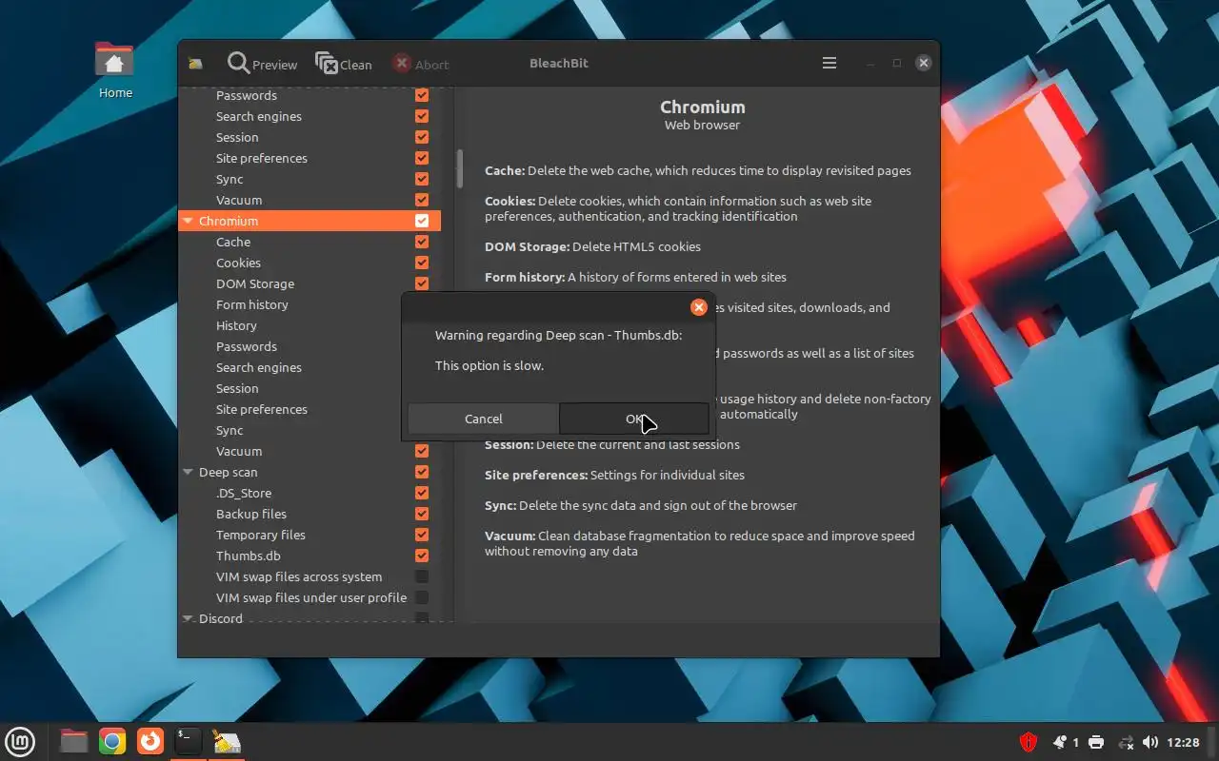Toggle the Chromium group checkbox
The image size is (1219, 761).
(x=422, y=221)
